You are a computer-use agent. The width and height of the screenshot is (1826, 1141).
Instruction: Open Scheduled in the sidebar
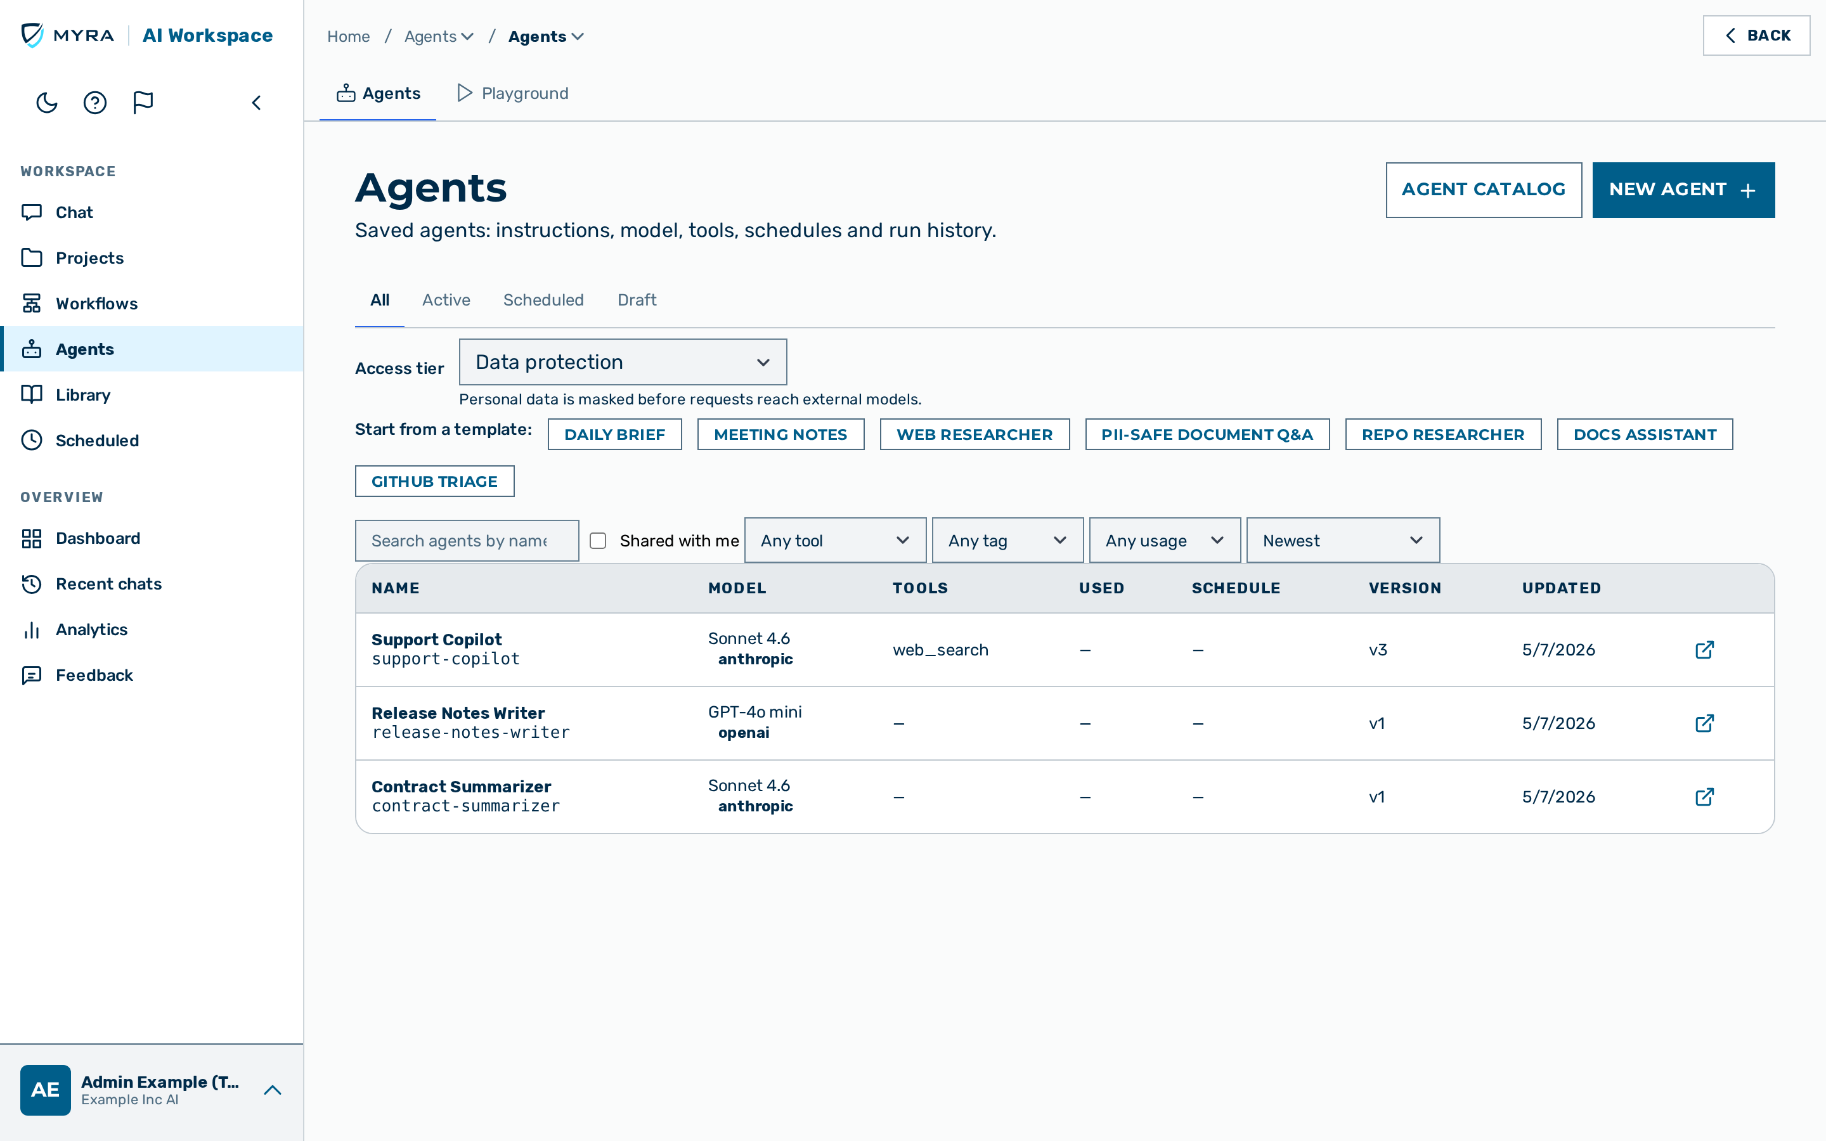[152, 440]
